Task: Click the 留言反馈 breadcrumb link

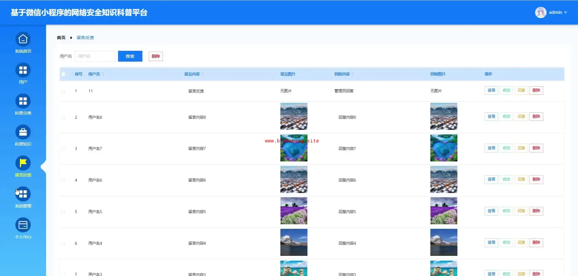Action: pyautogui.click(x=85, y=38)
